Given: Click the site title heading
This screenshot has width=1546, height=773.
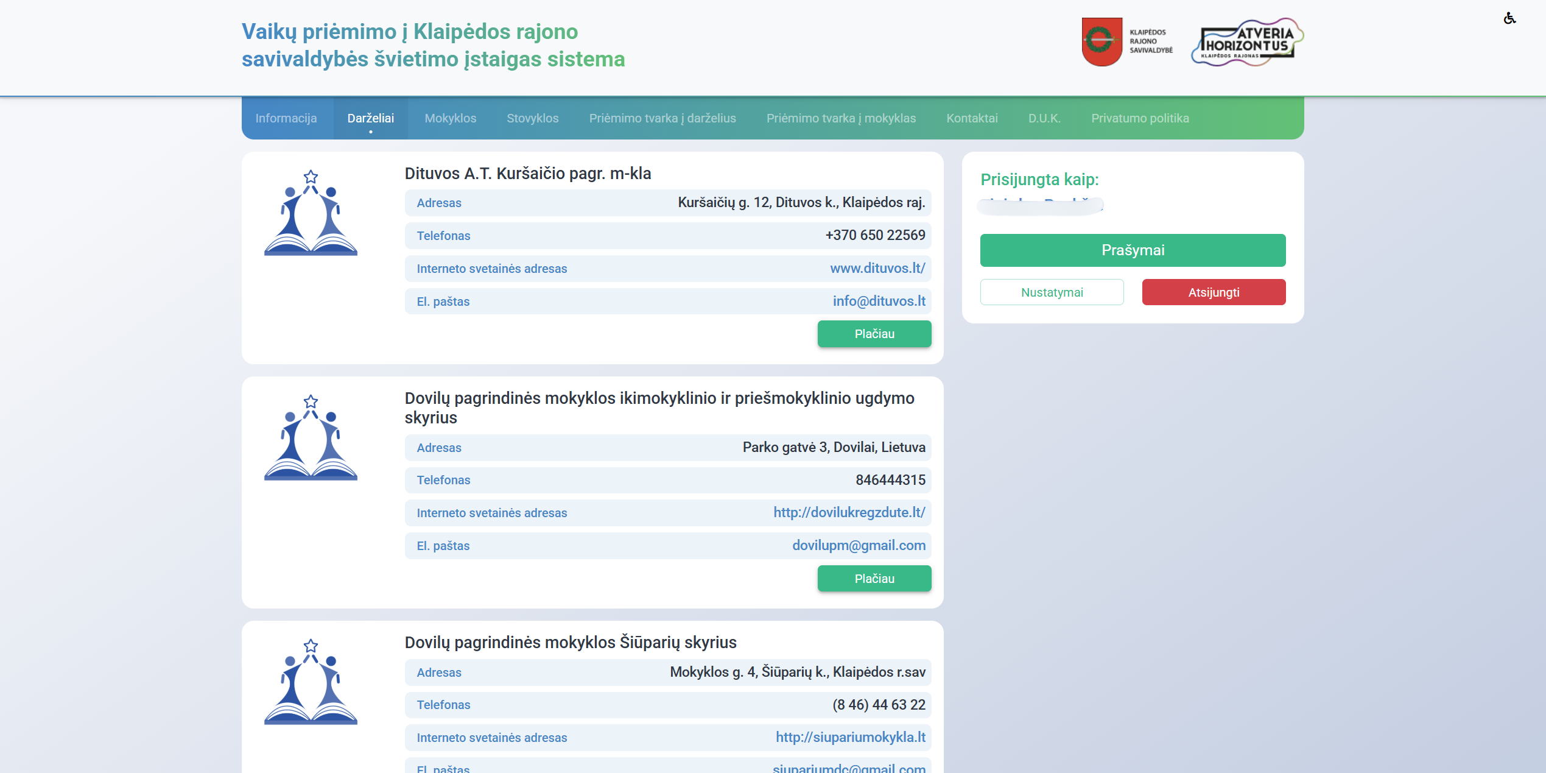Looking at the screenshot, I should [x=433, y=45].
